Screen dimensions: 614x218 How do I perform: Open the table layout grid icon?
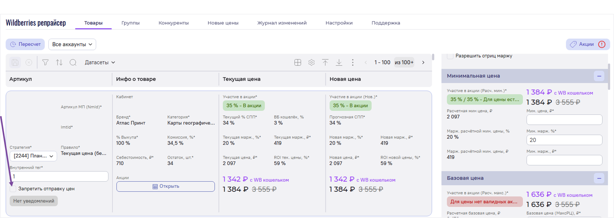pyautogui.click(x=298, y=62)
